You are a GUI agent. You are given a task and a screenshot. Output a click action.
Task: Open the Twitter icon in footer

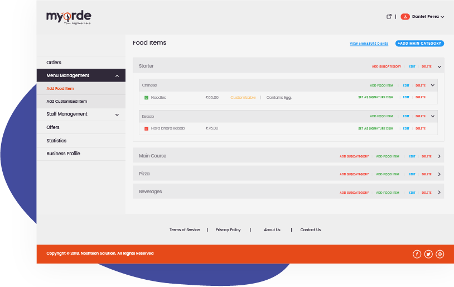(428, 254)
